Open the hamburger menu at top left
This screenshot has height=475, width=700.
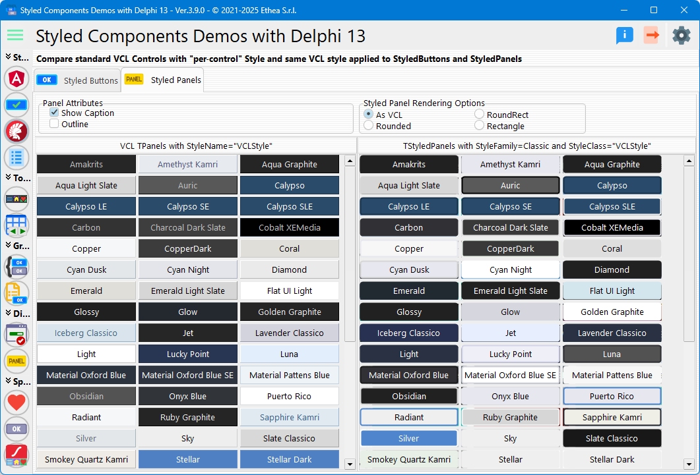pos(15,36)
